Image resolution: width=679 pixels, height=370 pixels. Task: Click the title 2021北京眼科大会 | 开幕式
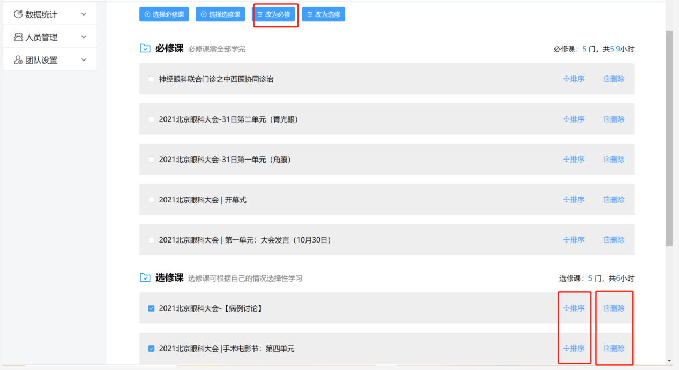click(203, 200)
